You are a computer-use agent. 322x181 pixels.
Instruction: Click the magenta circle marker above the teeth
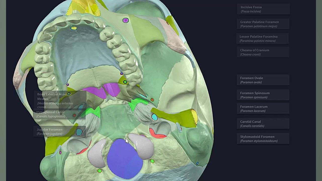125,20
